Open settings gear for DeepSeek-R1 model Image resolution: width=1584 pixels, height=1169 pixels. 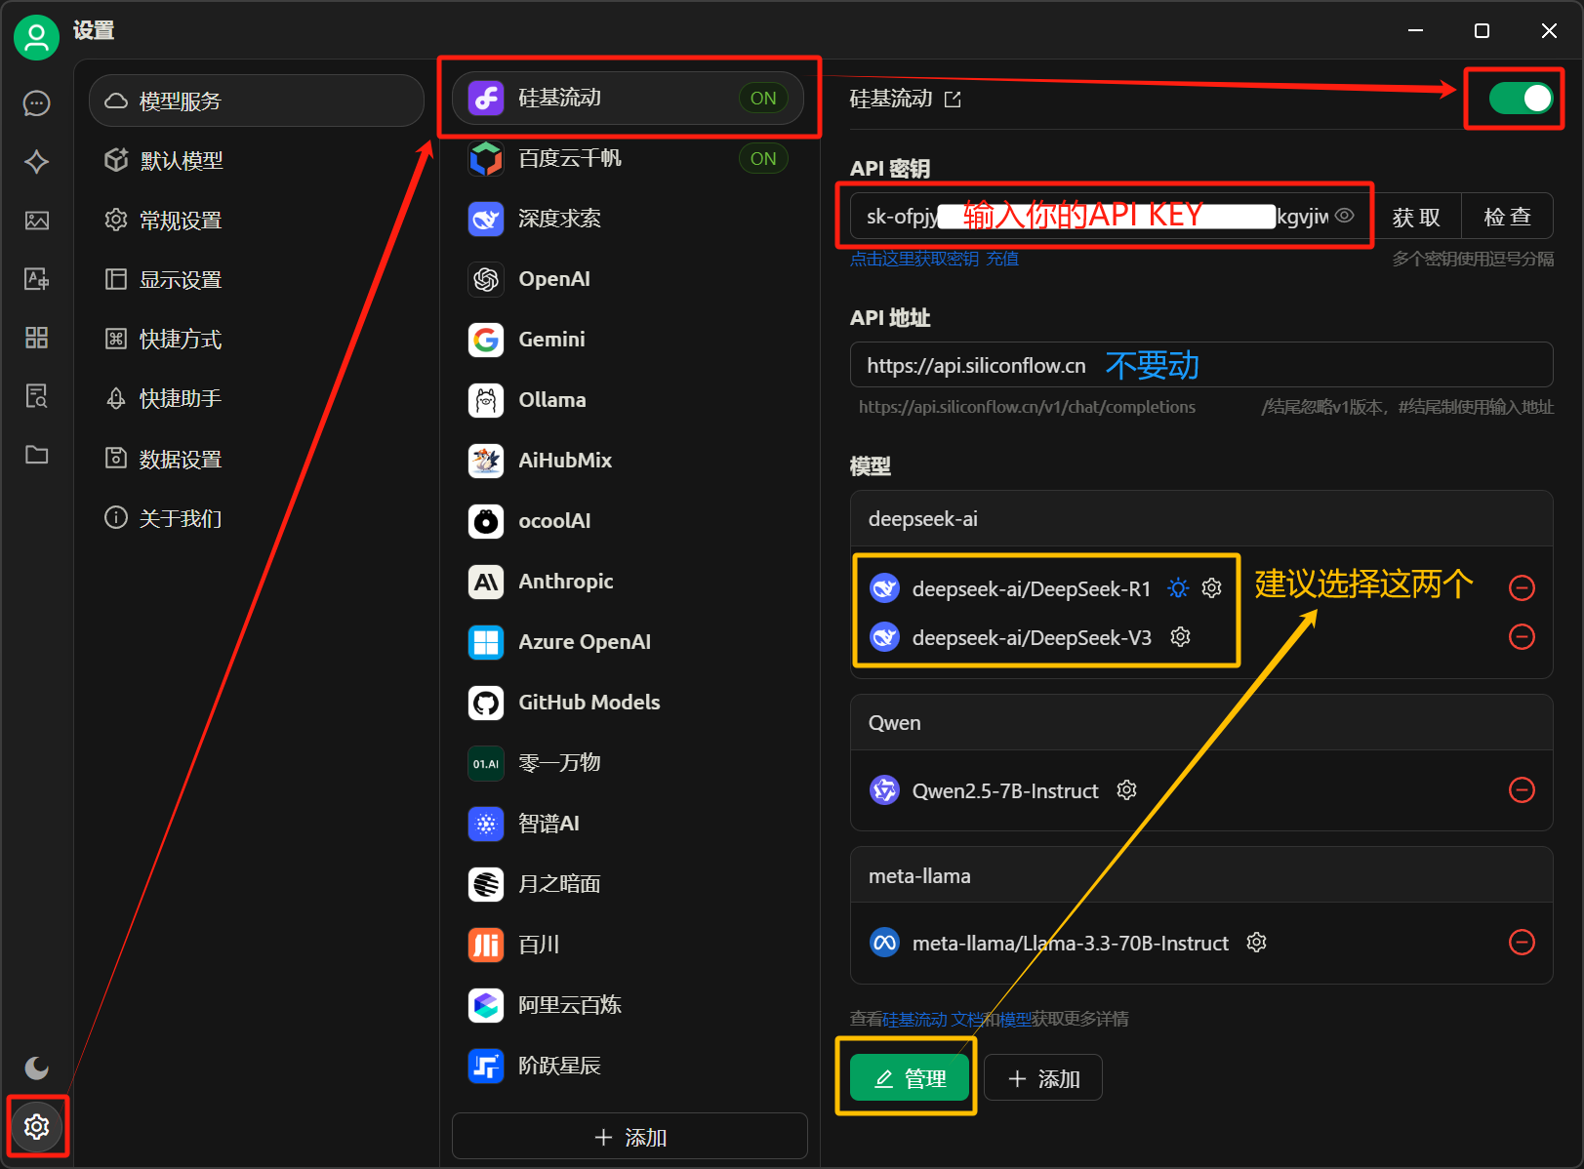[x=1212, y=587]
